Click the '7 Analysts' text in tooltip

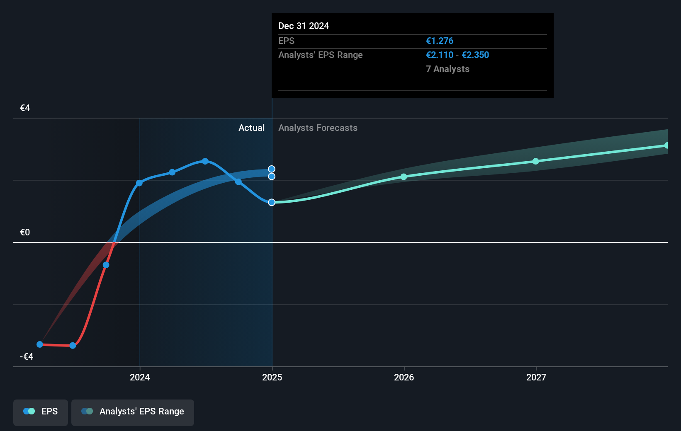point(448,69)
